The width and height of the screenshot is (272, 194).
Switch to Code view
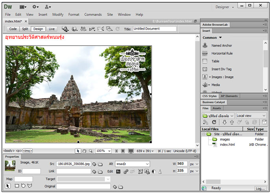click(13, 29)
